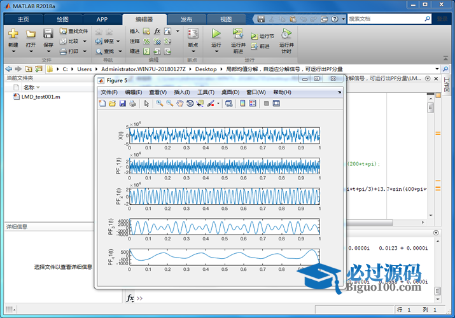Select Brush data tool in Figure 5
The width and height of the screenshot is (455, 318).
pyautogui.click(x=211, y=104)
